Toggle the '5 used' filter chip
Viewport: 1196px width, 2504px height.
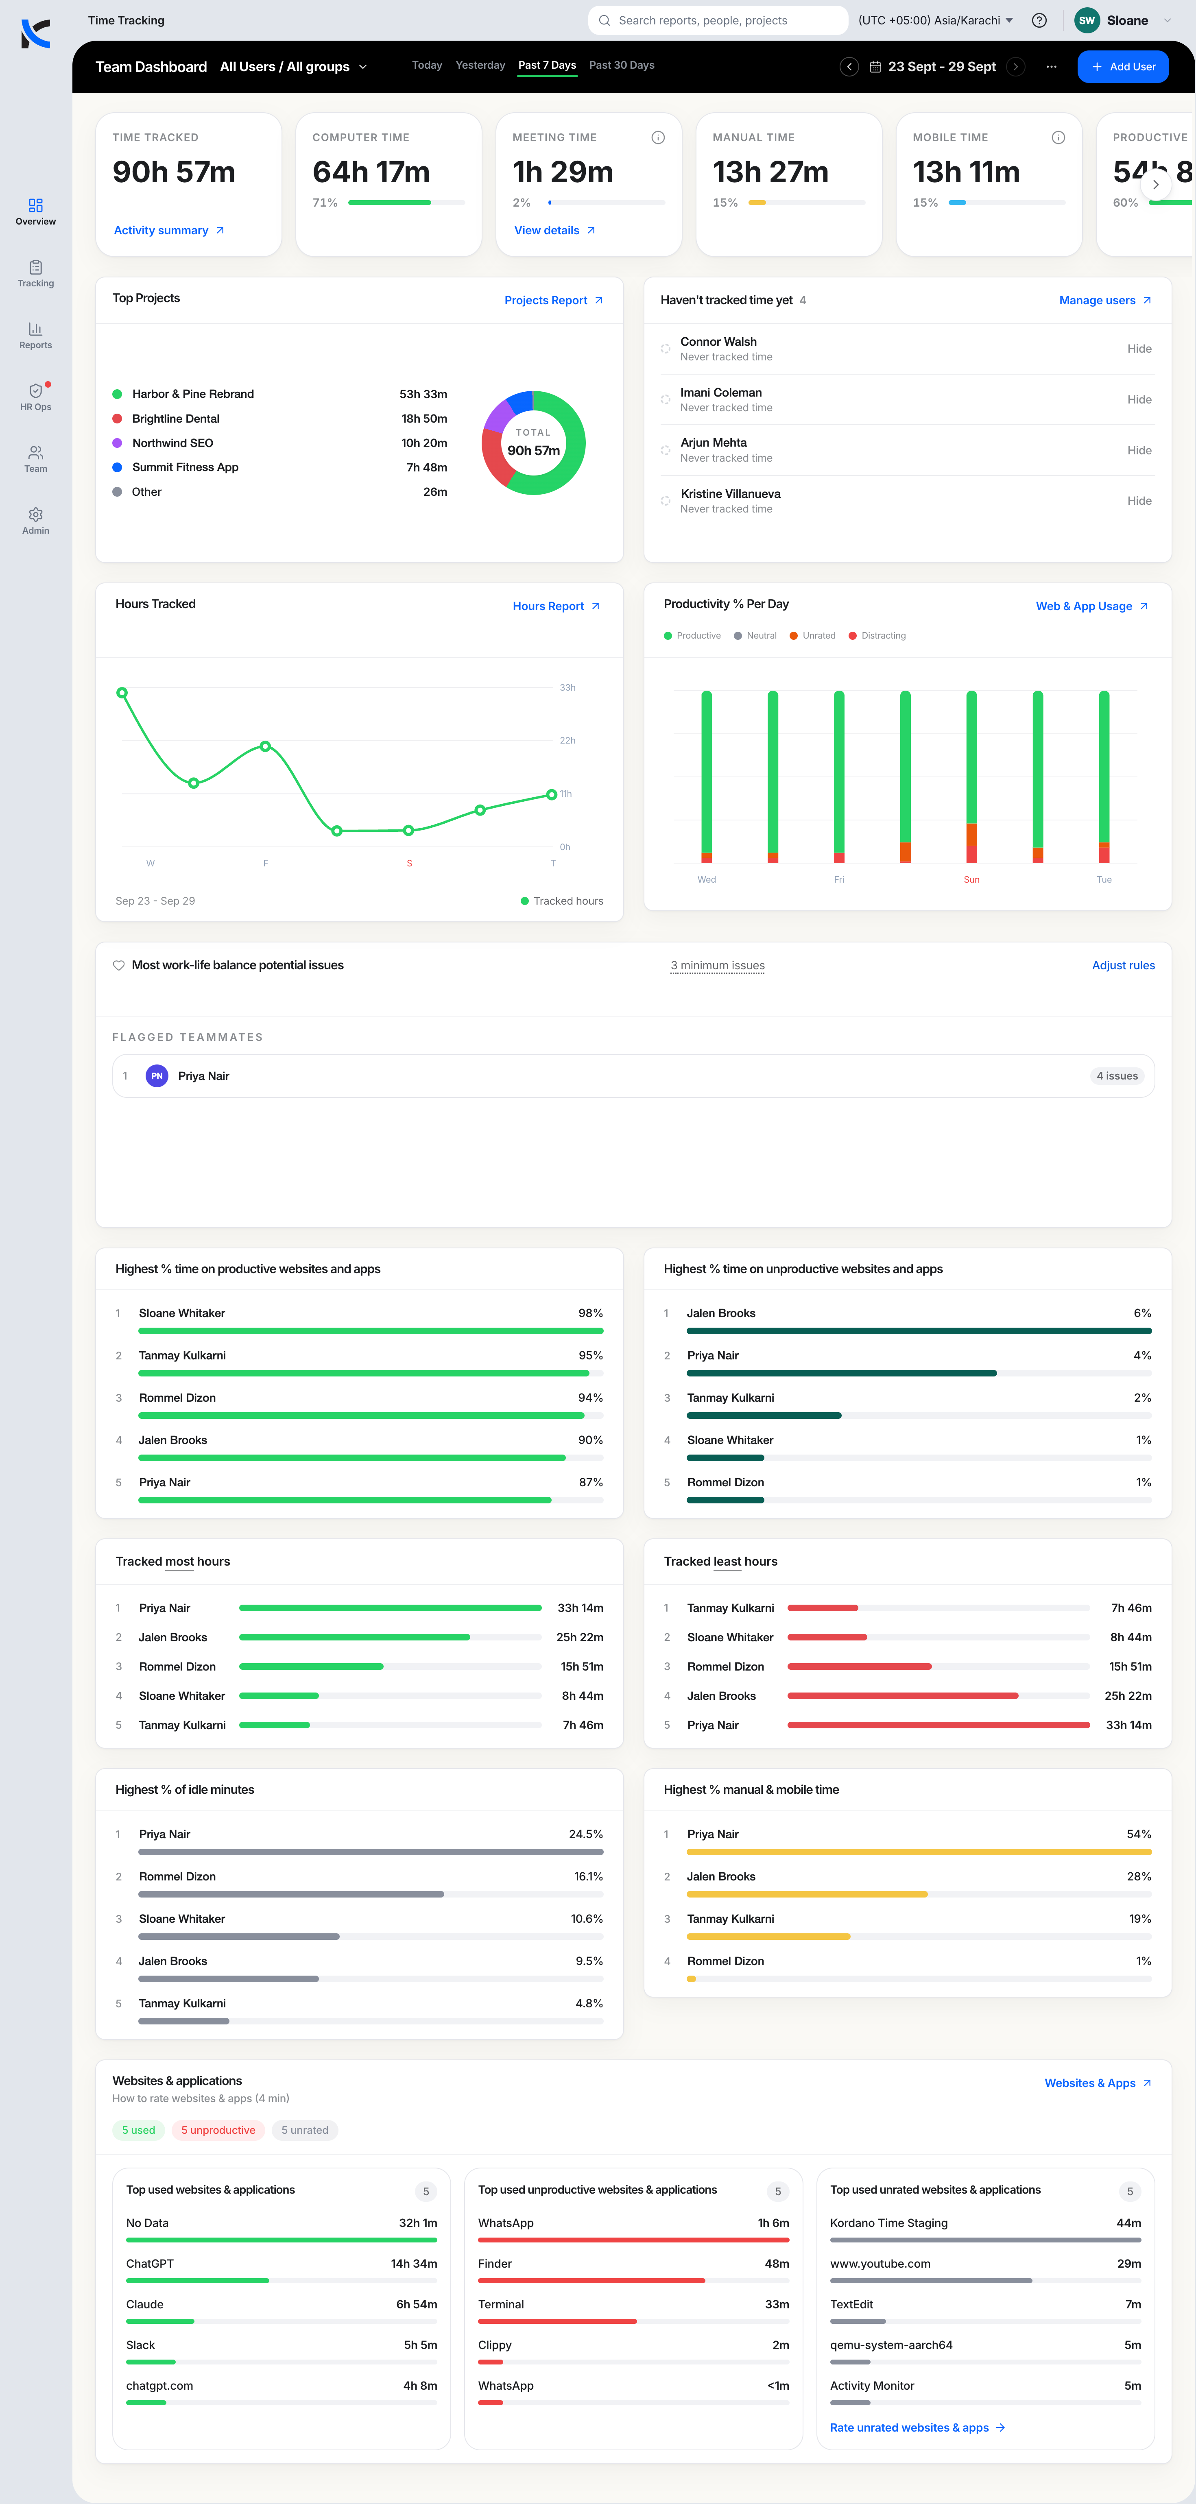coord(138,2130)
